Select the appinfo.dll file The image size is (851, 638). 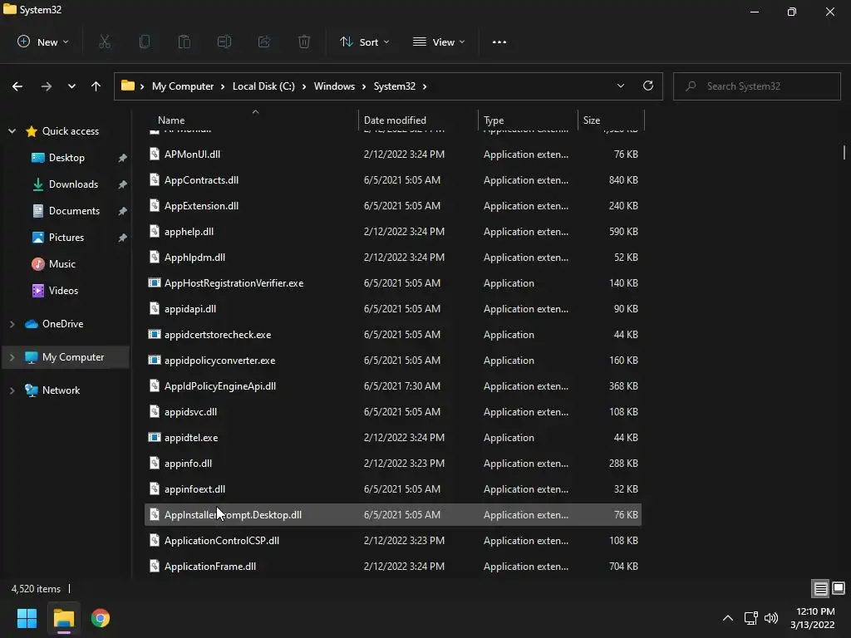393,464
